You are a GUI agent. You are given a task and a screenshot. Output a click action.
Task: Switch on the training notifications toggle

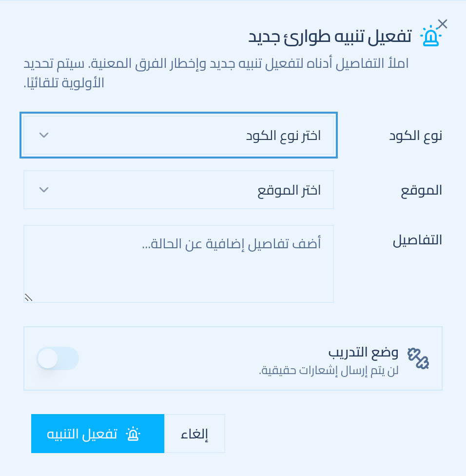point(57,358)
